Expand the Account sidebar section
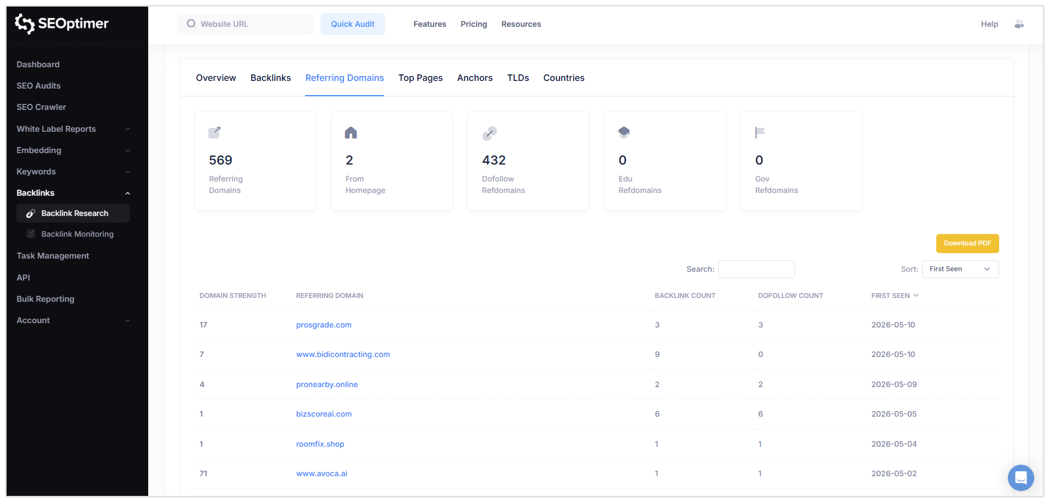Viewport: 1050px width, 503px height. 73,320
